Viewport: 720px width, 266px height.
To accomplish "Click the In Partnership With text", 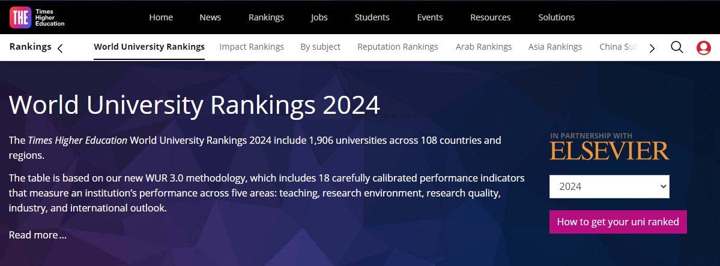I will (x=591, y=135).
